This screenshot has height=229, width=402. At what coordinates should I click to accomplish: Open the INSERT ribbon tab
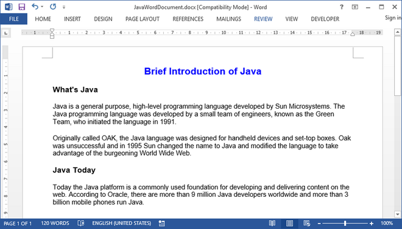tap(72, 19)
